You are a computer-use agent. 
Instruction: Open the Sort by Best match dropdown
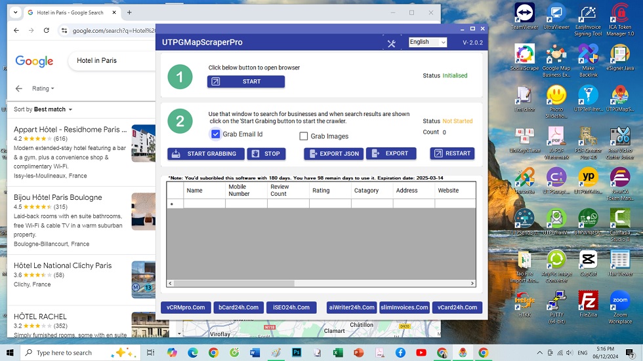coord(43,109)
